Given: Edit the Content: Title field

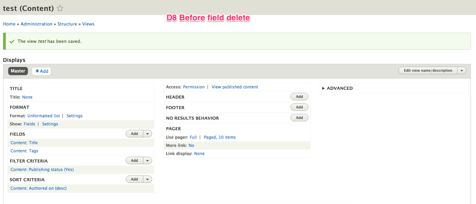Looking at the screenshot, I should 24,142.
